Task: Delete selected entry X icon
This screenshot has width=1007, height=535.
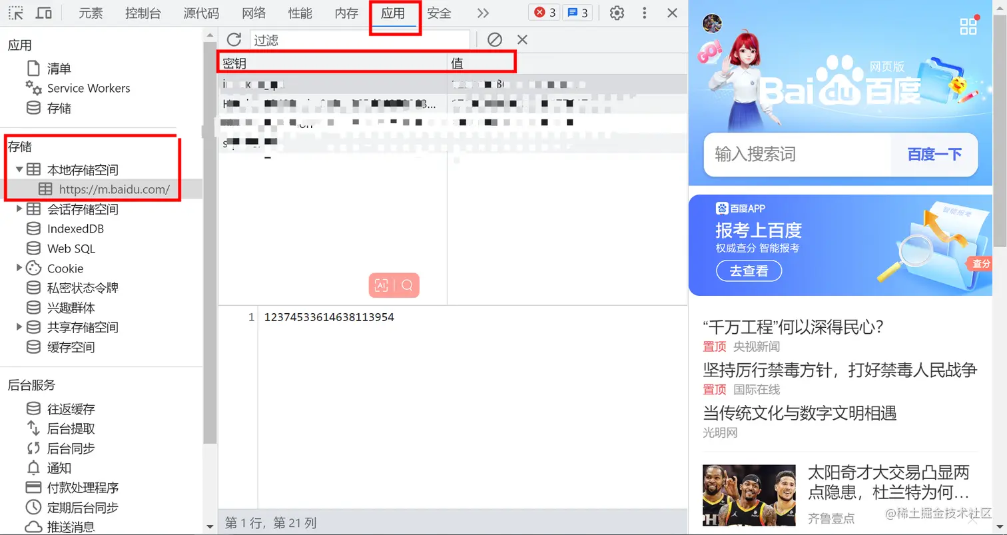Action: pos(522,39)
